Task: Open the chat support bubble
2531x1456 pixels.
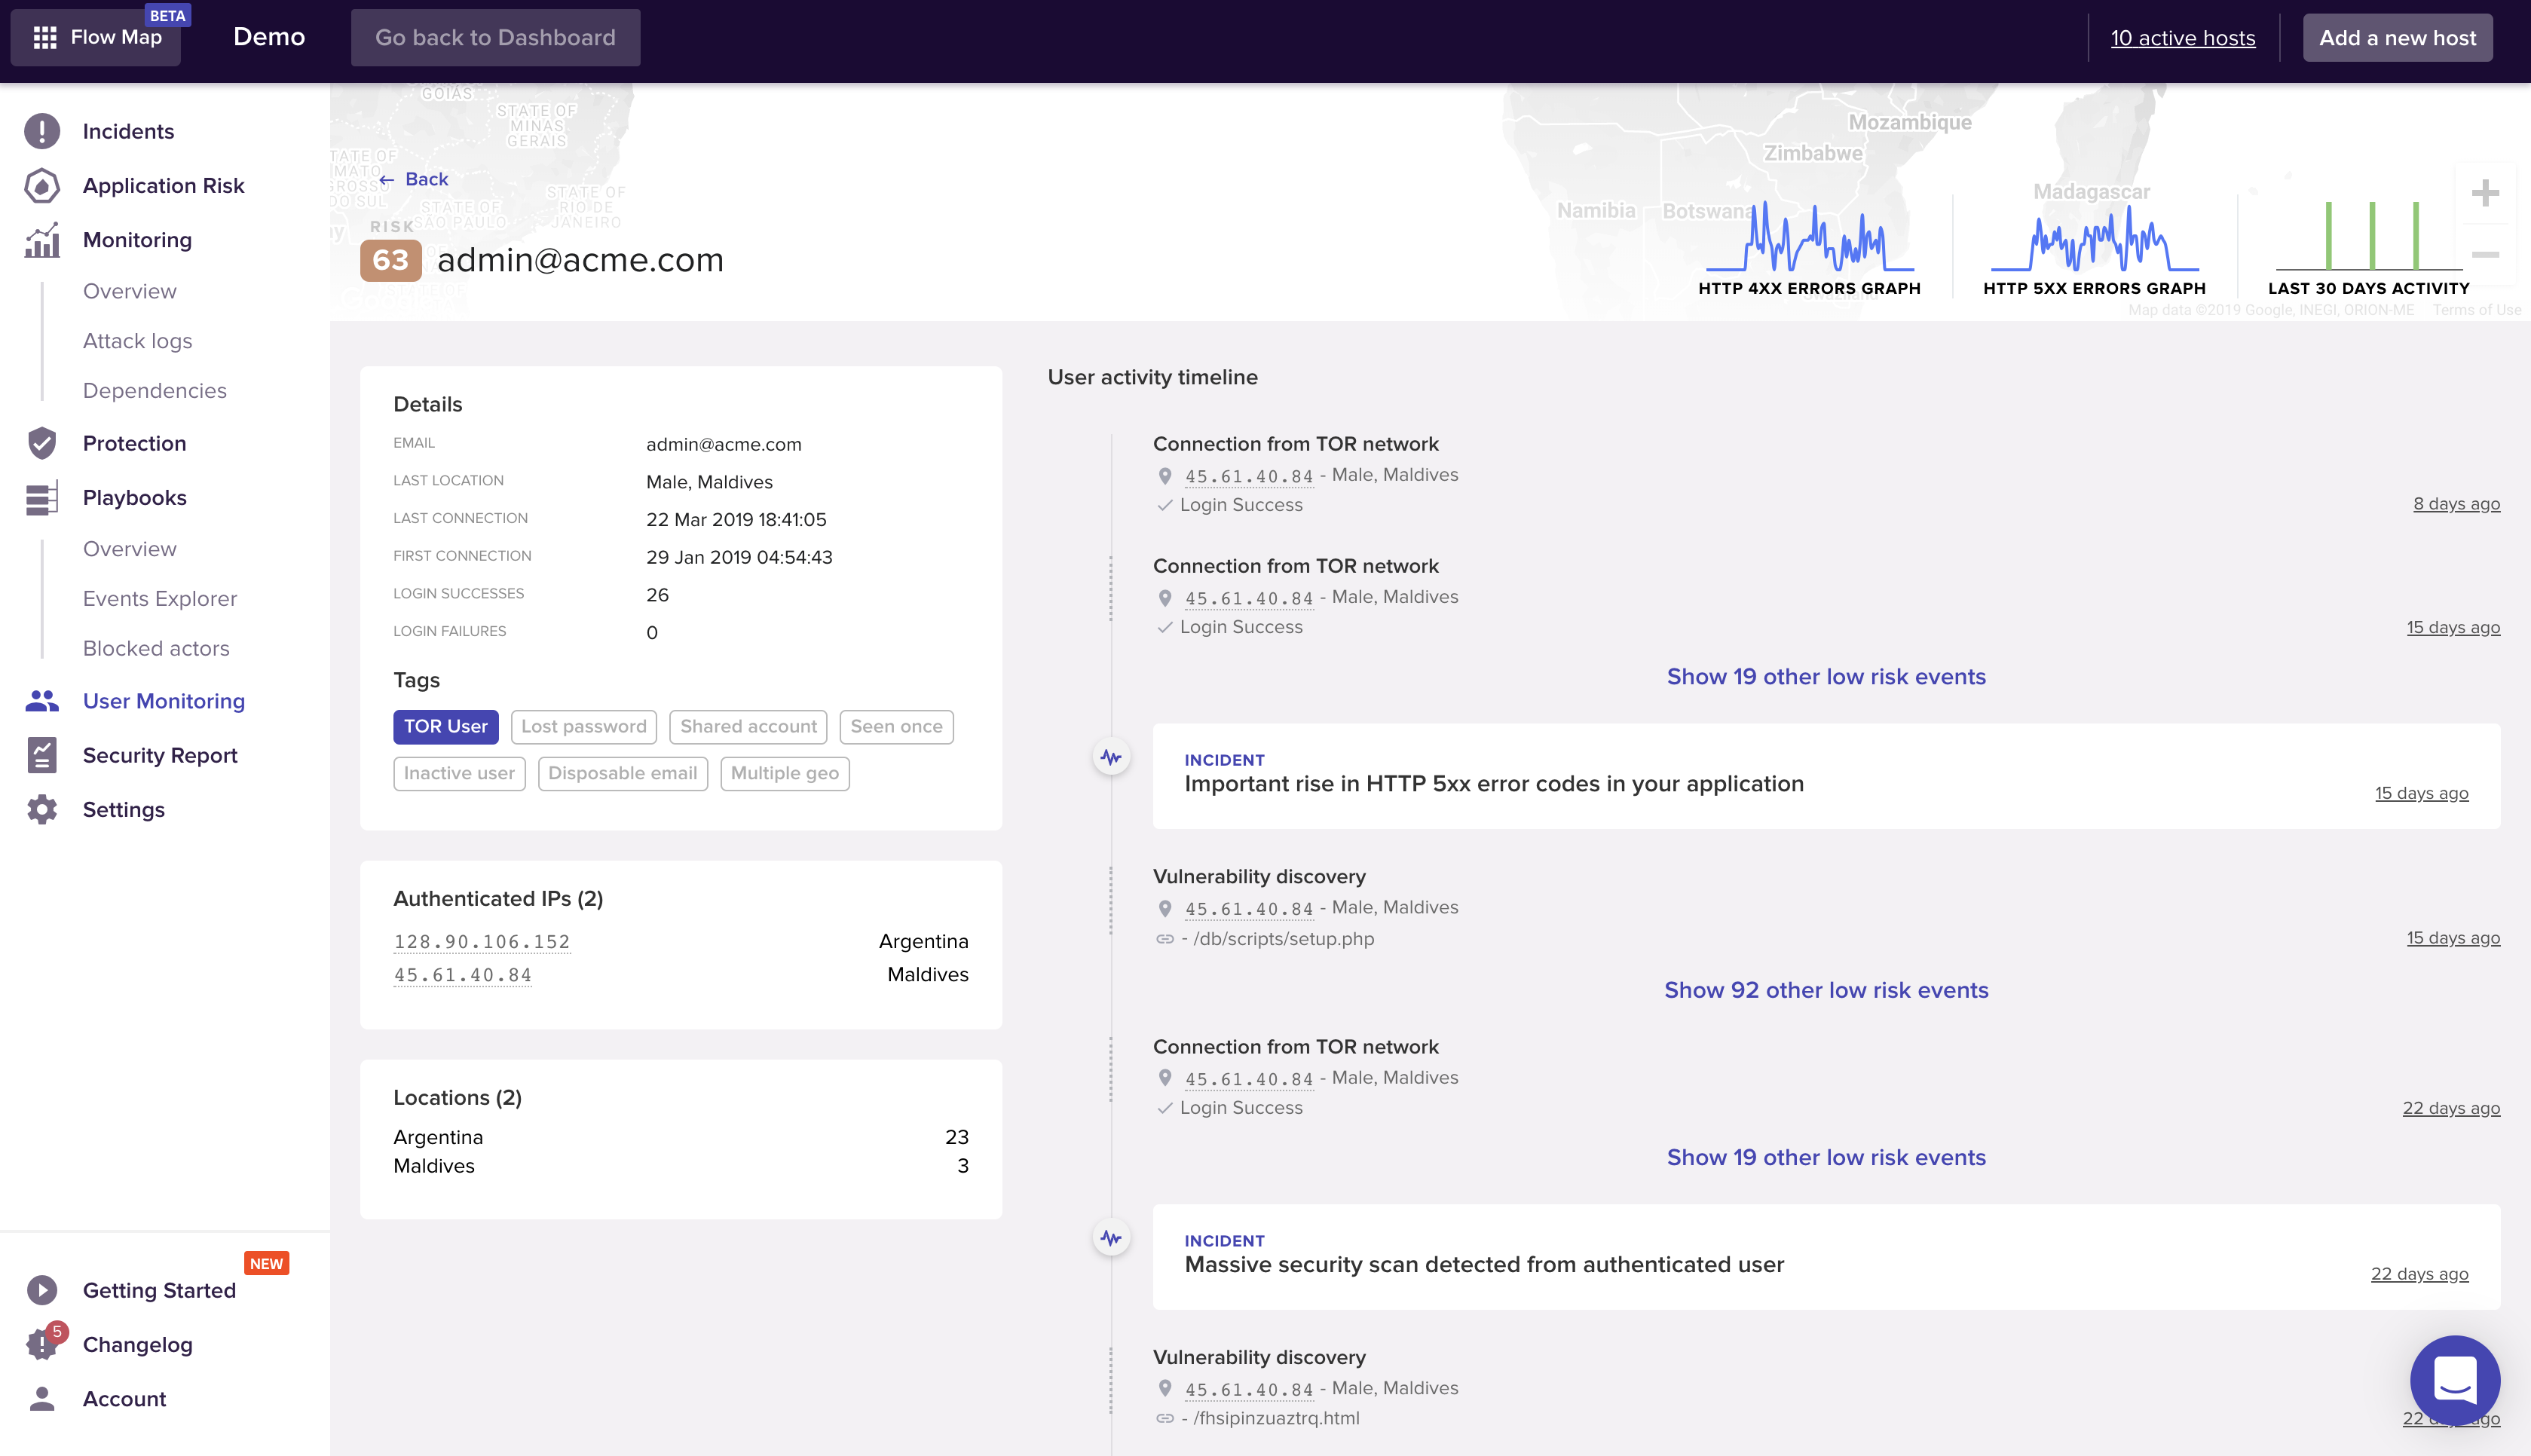Action: pyautogui.click(x=2454, y=1380)
